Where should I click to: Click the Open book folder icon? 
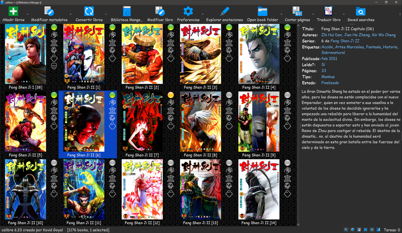(x=263, y=12)
